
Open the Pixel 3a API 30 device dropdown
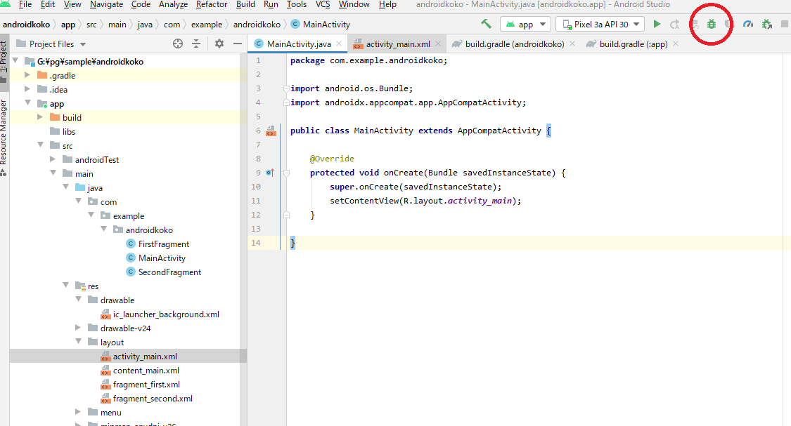click(600, 24)
